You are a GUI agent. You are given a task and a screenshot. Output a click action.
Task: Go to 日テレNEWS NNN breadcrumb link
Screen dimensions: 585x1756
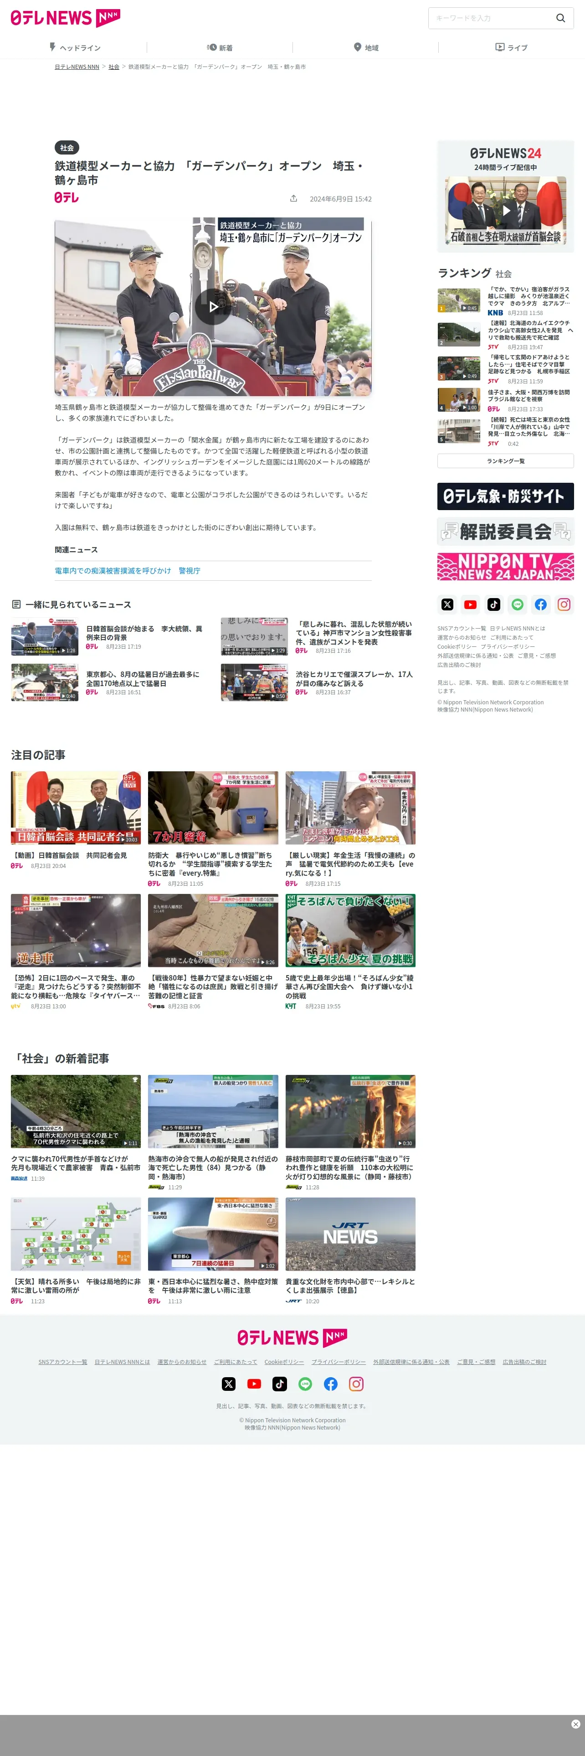[77, 67]
